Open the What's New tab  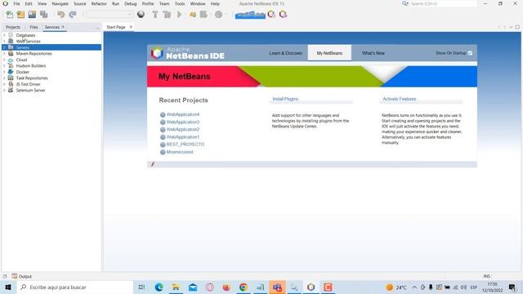tap(373, 53)
